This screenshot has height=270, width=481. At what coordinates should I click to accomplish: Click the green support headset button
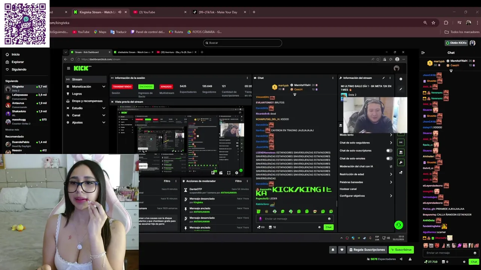click(x=399, y=225)
